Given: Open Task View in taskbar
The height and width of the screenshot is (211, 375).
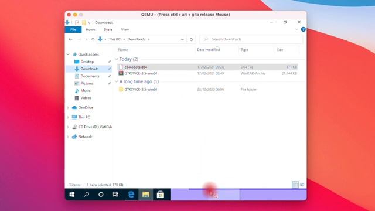Looking at the screenshot, I should point(115,195).
